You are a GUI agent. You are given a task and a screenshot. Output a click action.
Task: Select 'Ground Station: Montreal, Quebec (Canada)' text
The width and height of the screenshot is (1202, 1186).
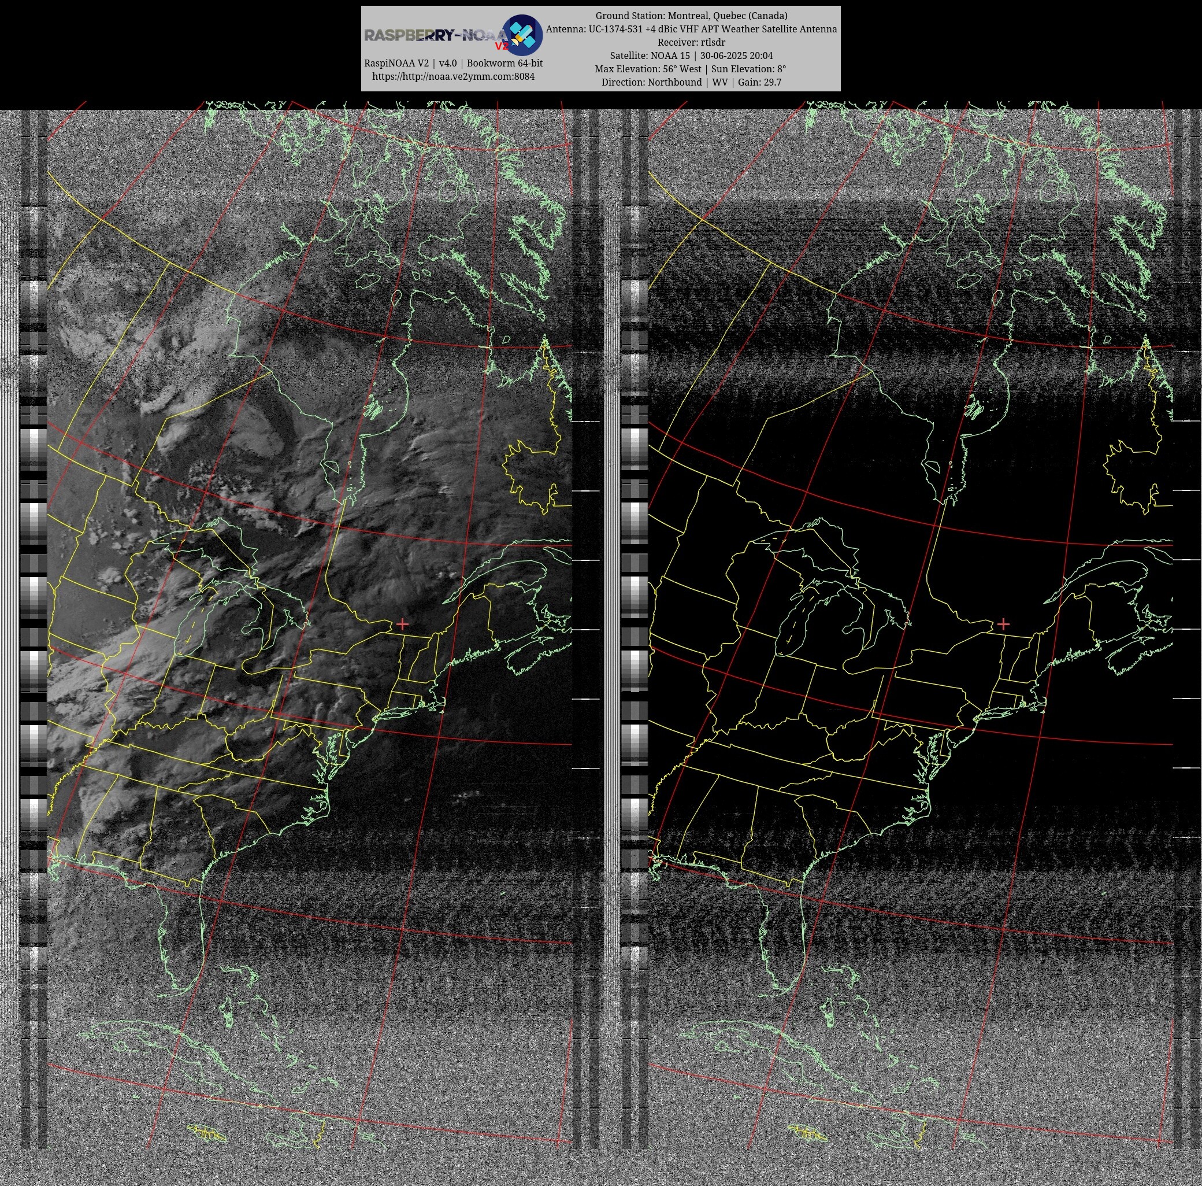pyautogui.click(x=691, y=16)
